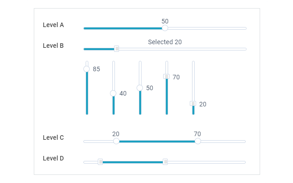
Task: Click the square vertical handle showing 20
Action: click(193, 104)
